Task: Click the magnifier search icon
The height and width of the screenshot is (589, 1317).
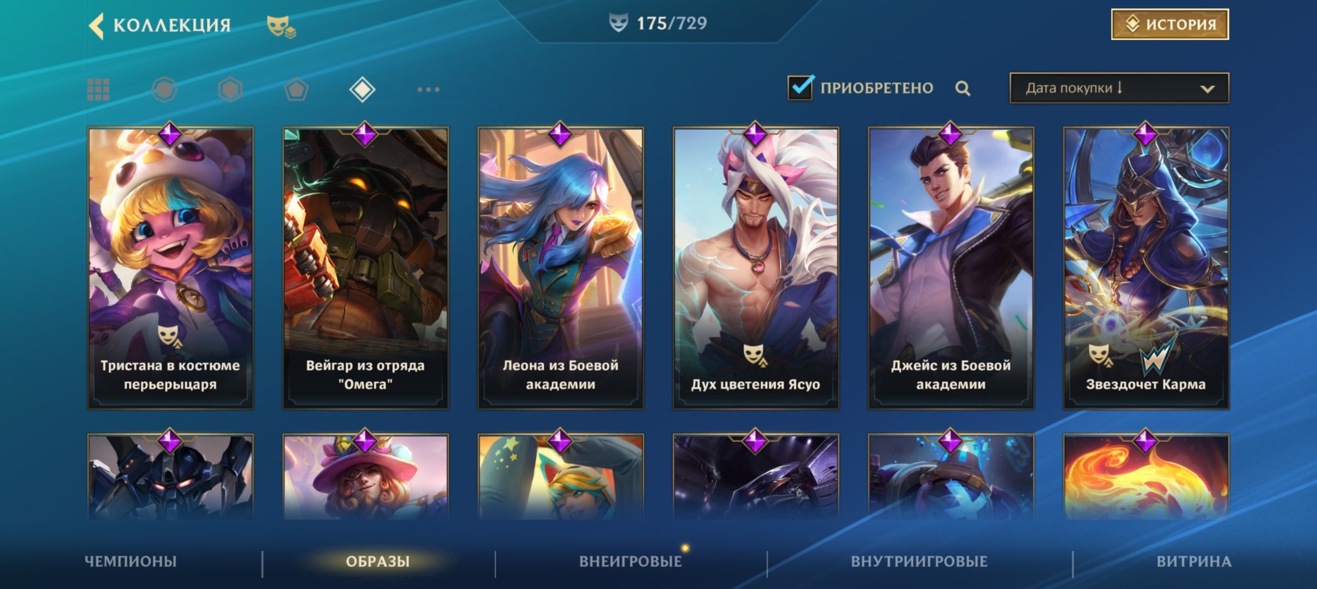Action: pyautogui.click(x=963, y=88)
